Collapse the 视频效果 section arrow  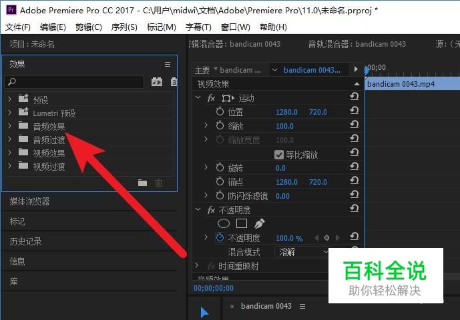click(x=357, y=84)
